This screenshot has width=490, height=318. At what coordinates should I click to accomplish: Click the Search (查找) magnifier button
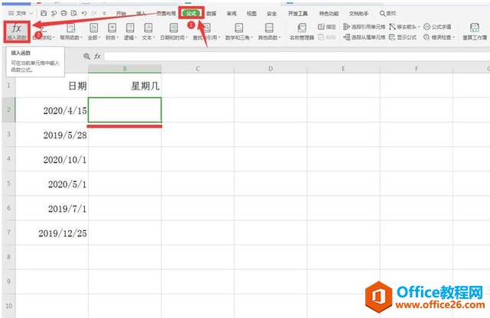point(387,14)
